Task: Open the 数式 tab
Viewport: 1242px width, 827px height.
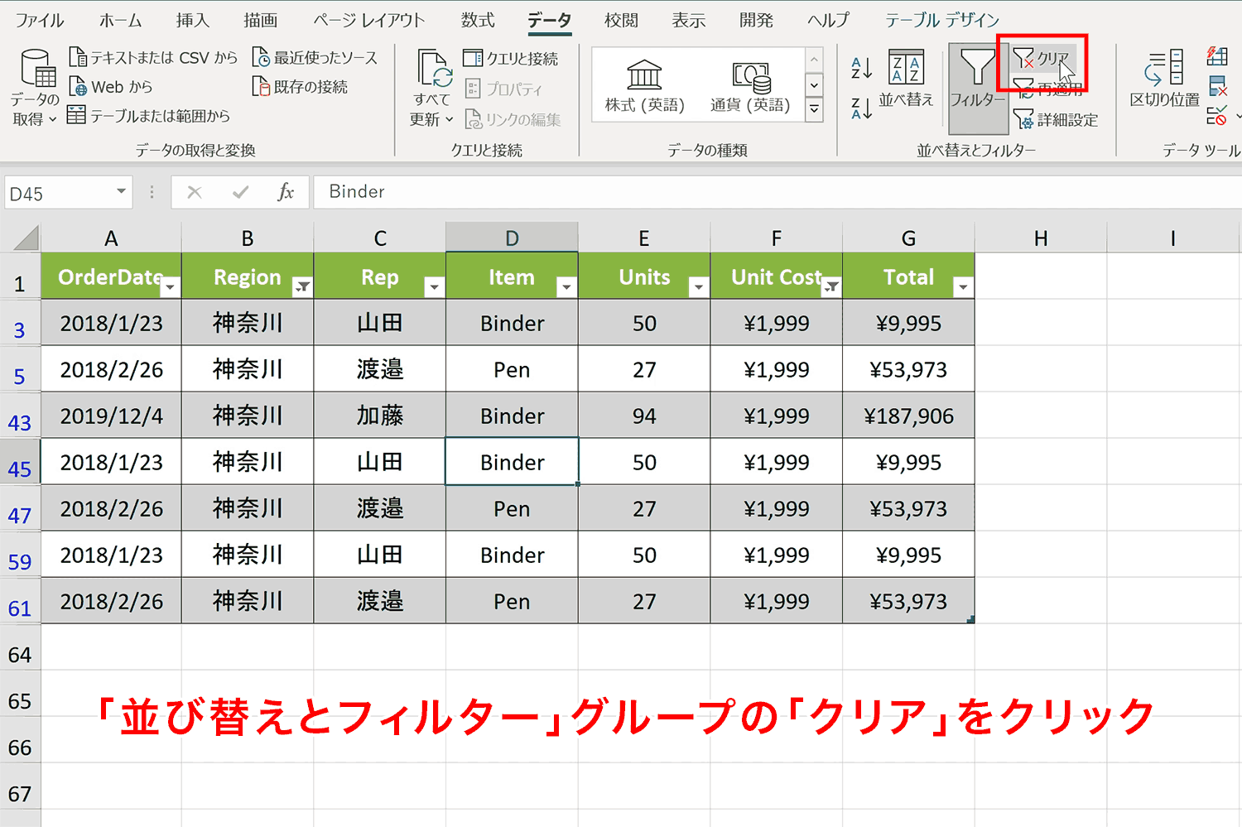Action: (x=478, y=20)
